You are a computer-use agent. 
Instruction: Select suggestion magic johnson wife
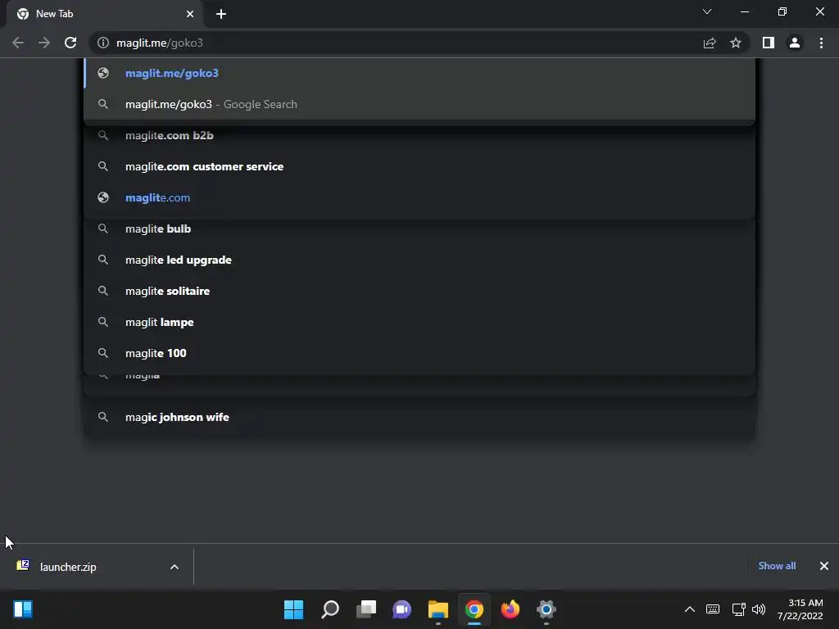click(x=419, y=417)
